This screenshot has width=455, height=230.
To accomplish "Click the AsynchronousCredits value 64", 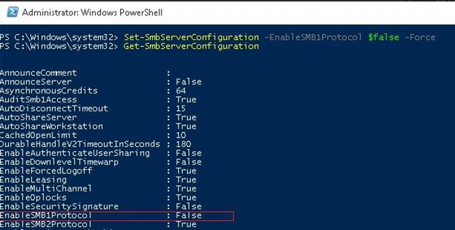I will [x=181, y=91].
